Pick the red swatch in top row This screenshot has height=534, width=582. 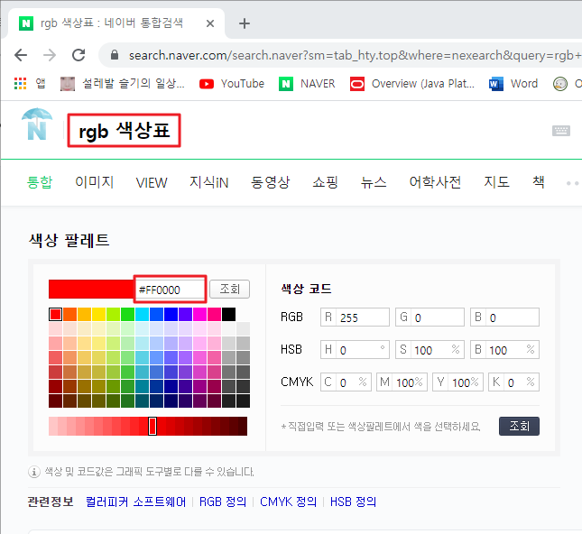point(56,314)
